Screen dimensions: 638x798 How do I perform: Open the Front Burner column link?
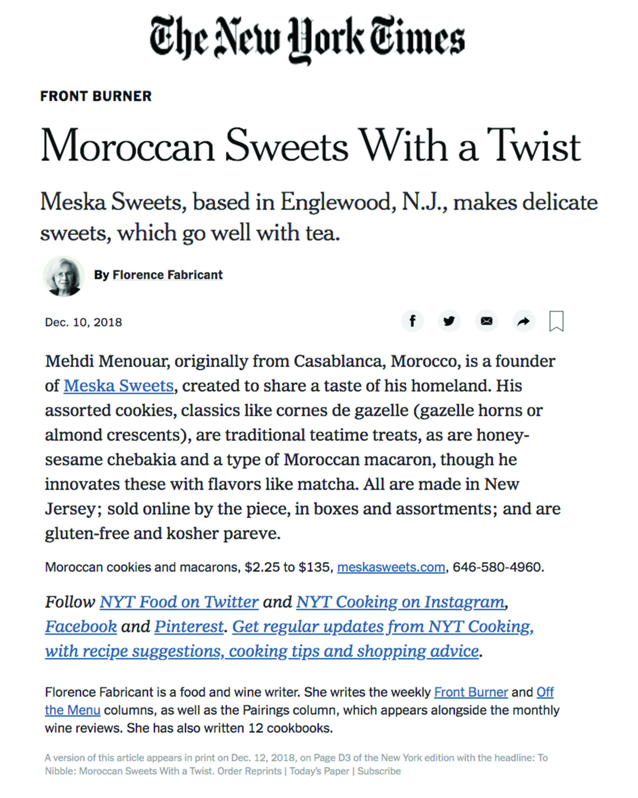tap(471, 692)
